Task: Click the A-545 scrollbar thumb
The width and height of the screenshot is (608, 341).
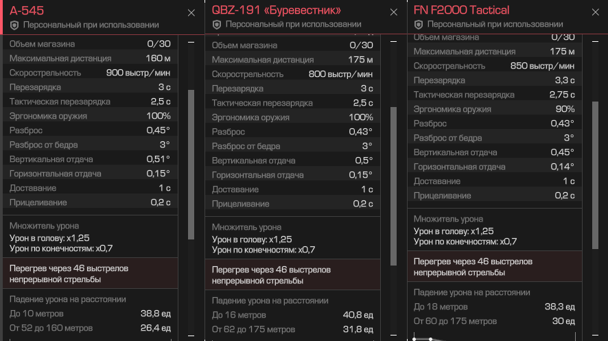Action: click(191, 165)
